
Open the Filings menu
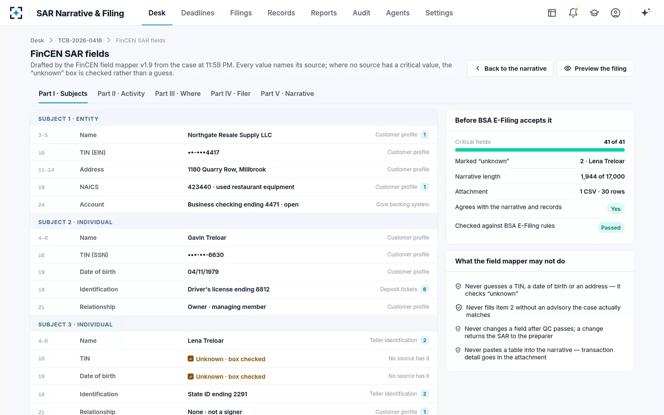(241, 13)
